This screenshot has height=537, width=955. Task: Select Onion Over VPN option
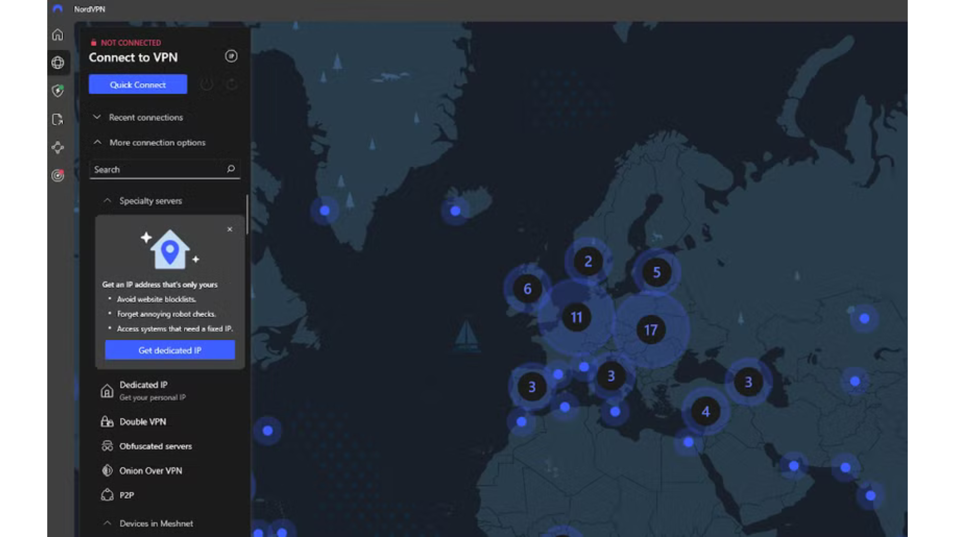(x=150, y=470)
